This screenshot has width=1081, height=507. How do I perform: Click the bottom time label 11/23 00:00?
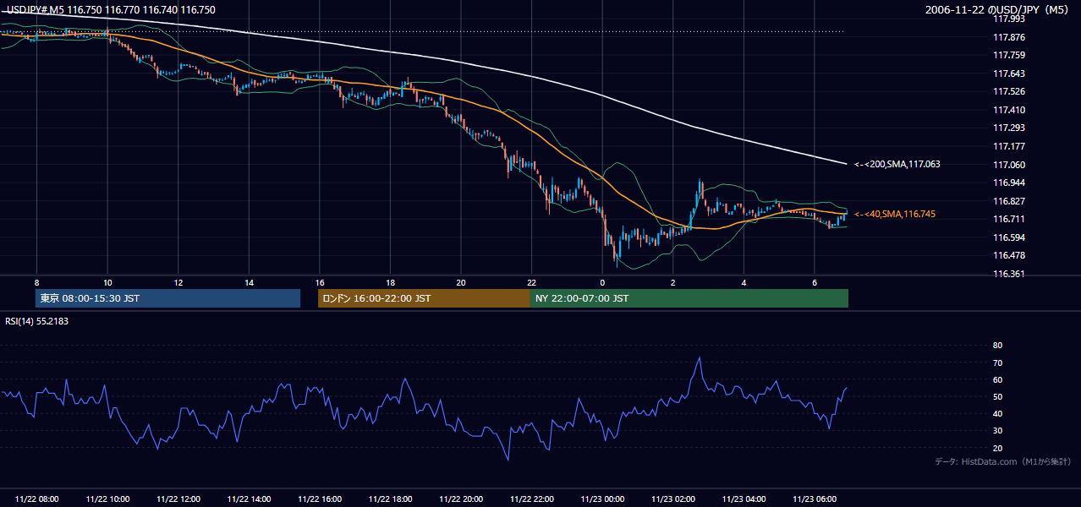(x=602, y=499)
